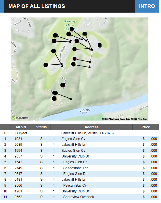Open listing 4261 University Club Dr
Image resolution: width=161 pixels, height=203 pixels.
coord(80,191)
